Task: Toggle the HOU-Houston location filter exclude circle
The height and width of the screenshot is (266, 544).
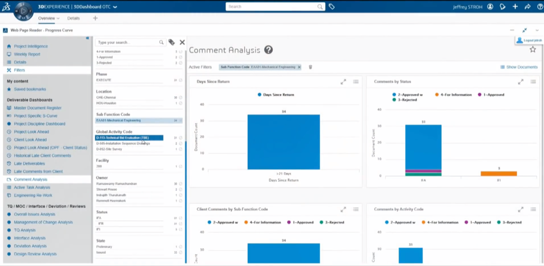Action: point(181,104)
